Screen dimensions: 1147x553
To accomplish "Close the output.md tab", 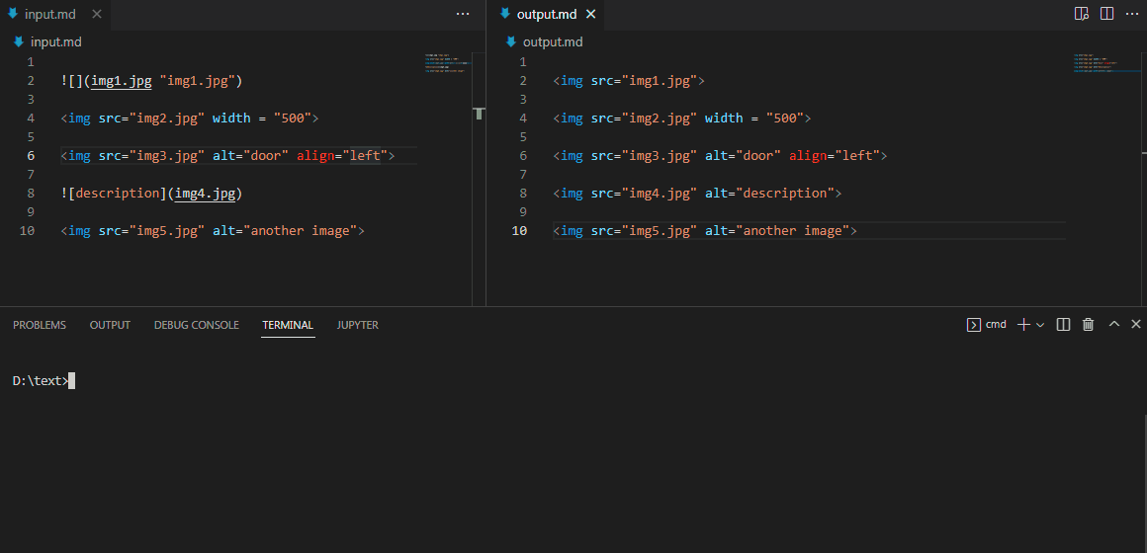I will click(591, 14).
